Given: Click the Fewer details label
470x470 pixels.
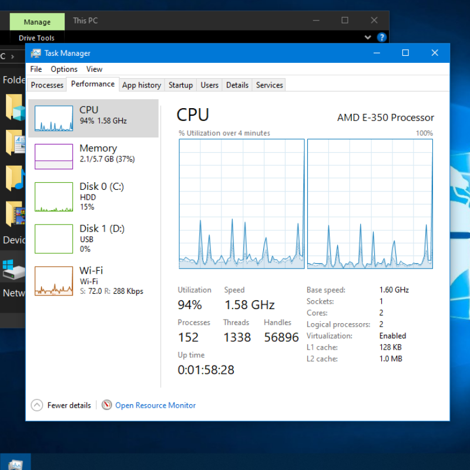Looking at the screenshot, I should point(69,405).
